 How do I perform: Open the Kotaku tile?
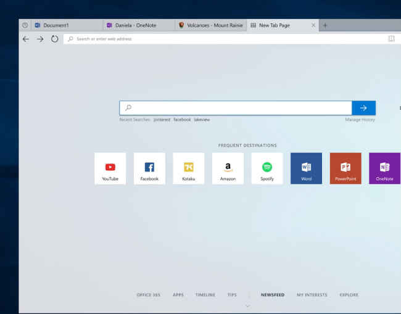(x=189, y=168)
